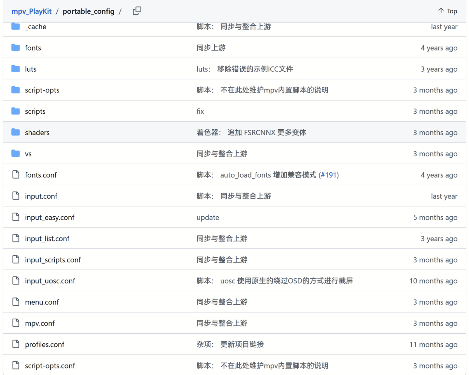
Task: Click the _cache folder icon
Action: coord(16,26)
